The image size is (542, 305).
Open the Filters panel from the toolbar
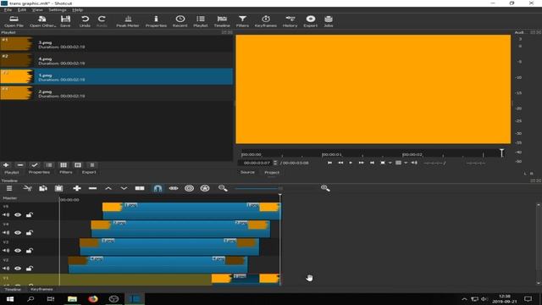point(242,21)
